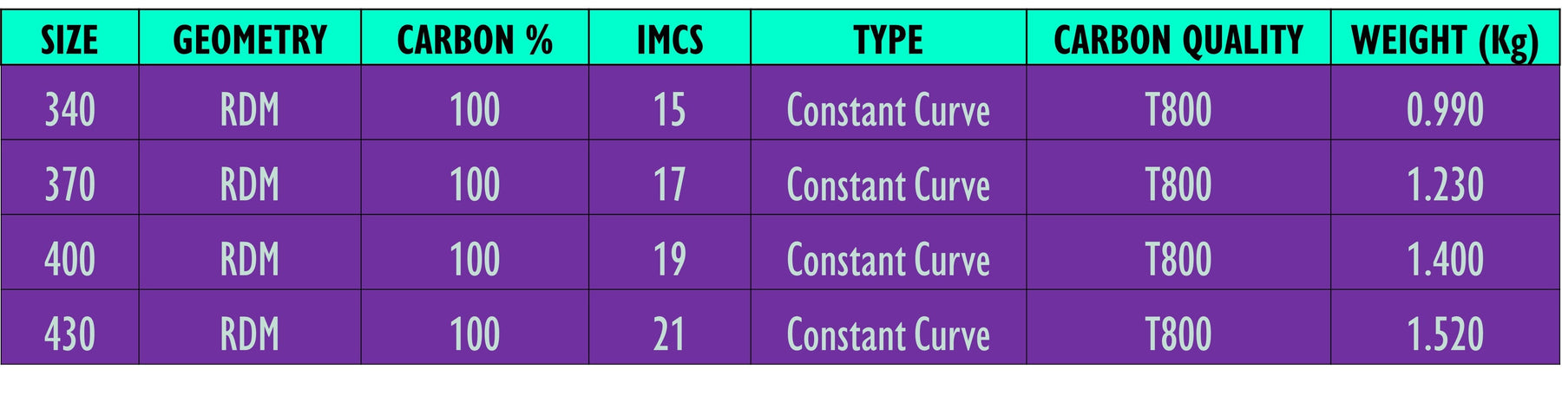Select the GEOMETRY column header

(250, 40)
